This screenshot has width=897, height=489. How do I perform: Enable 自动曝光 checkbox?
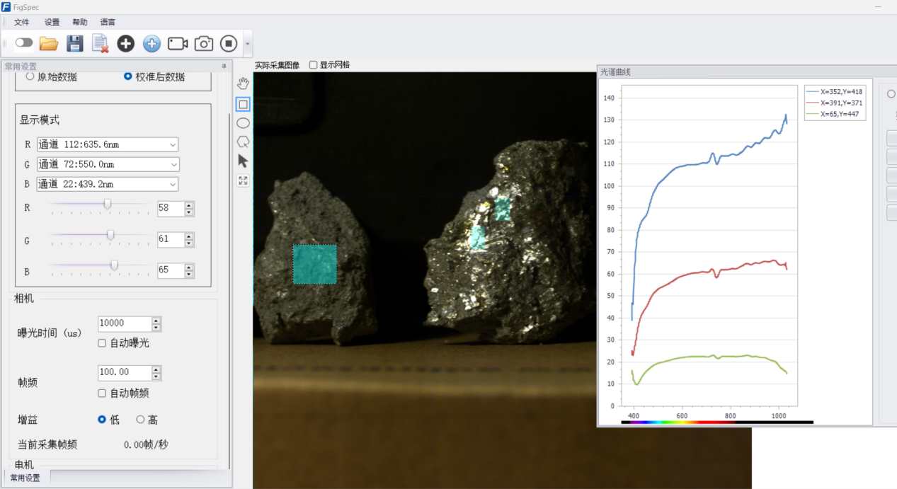pyautogui.click(x=102, y=343)
